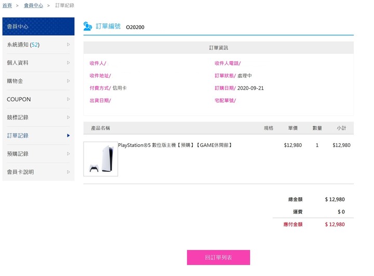
Task: Click the 總金額 $ 12,980 value
Action: click(x=335, y=199)
